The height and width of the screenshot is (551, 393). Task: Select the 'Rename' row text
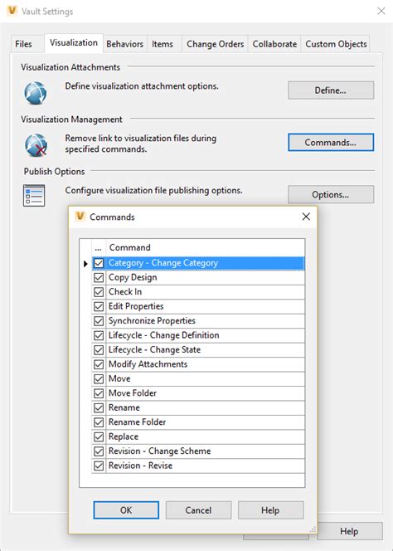(124, 407)
